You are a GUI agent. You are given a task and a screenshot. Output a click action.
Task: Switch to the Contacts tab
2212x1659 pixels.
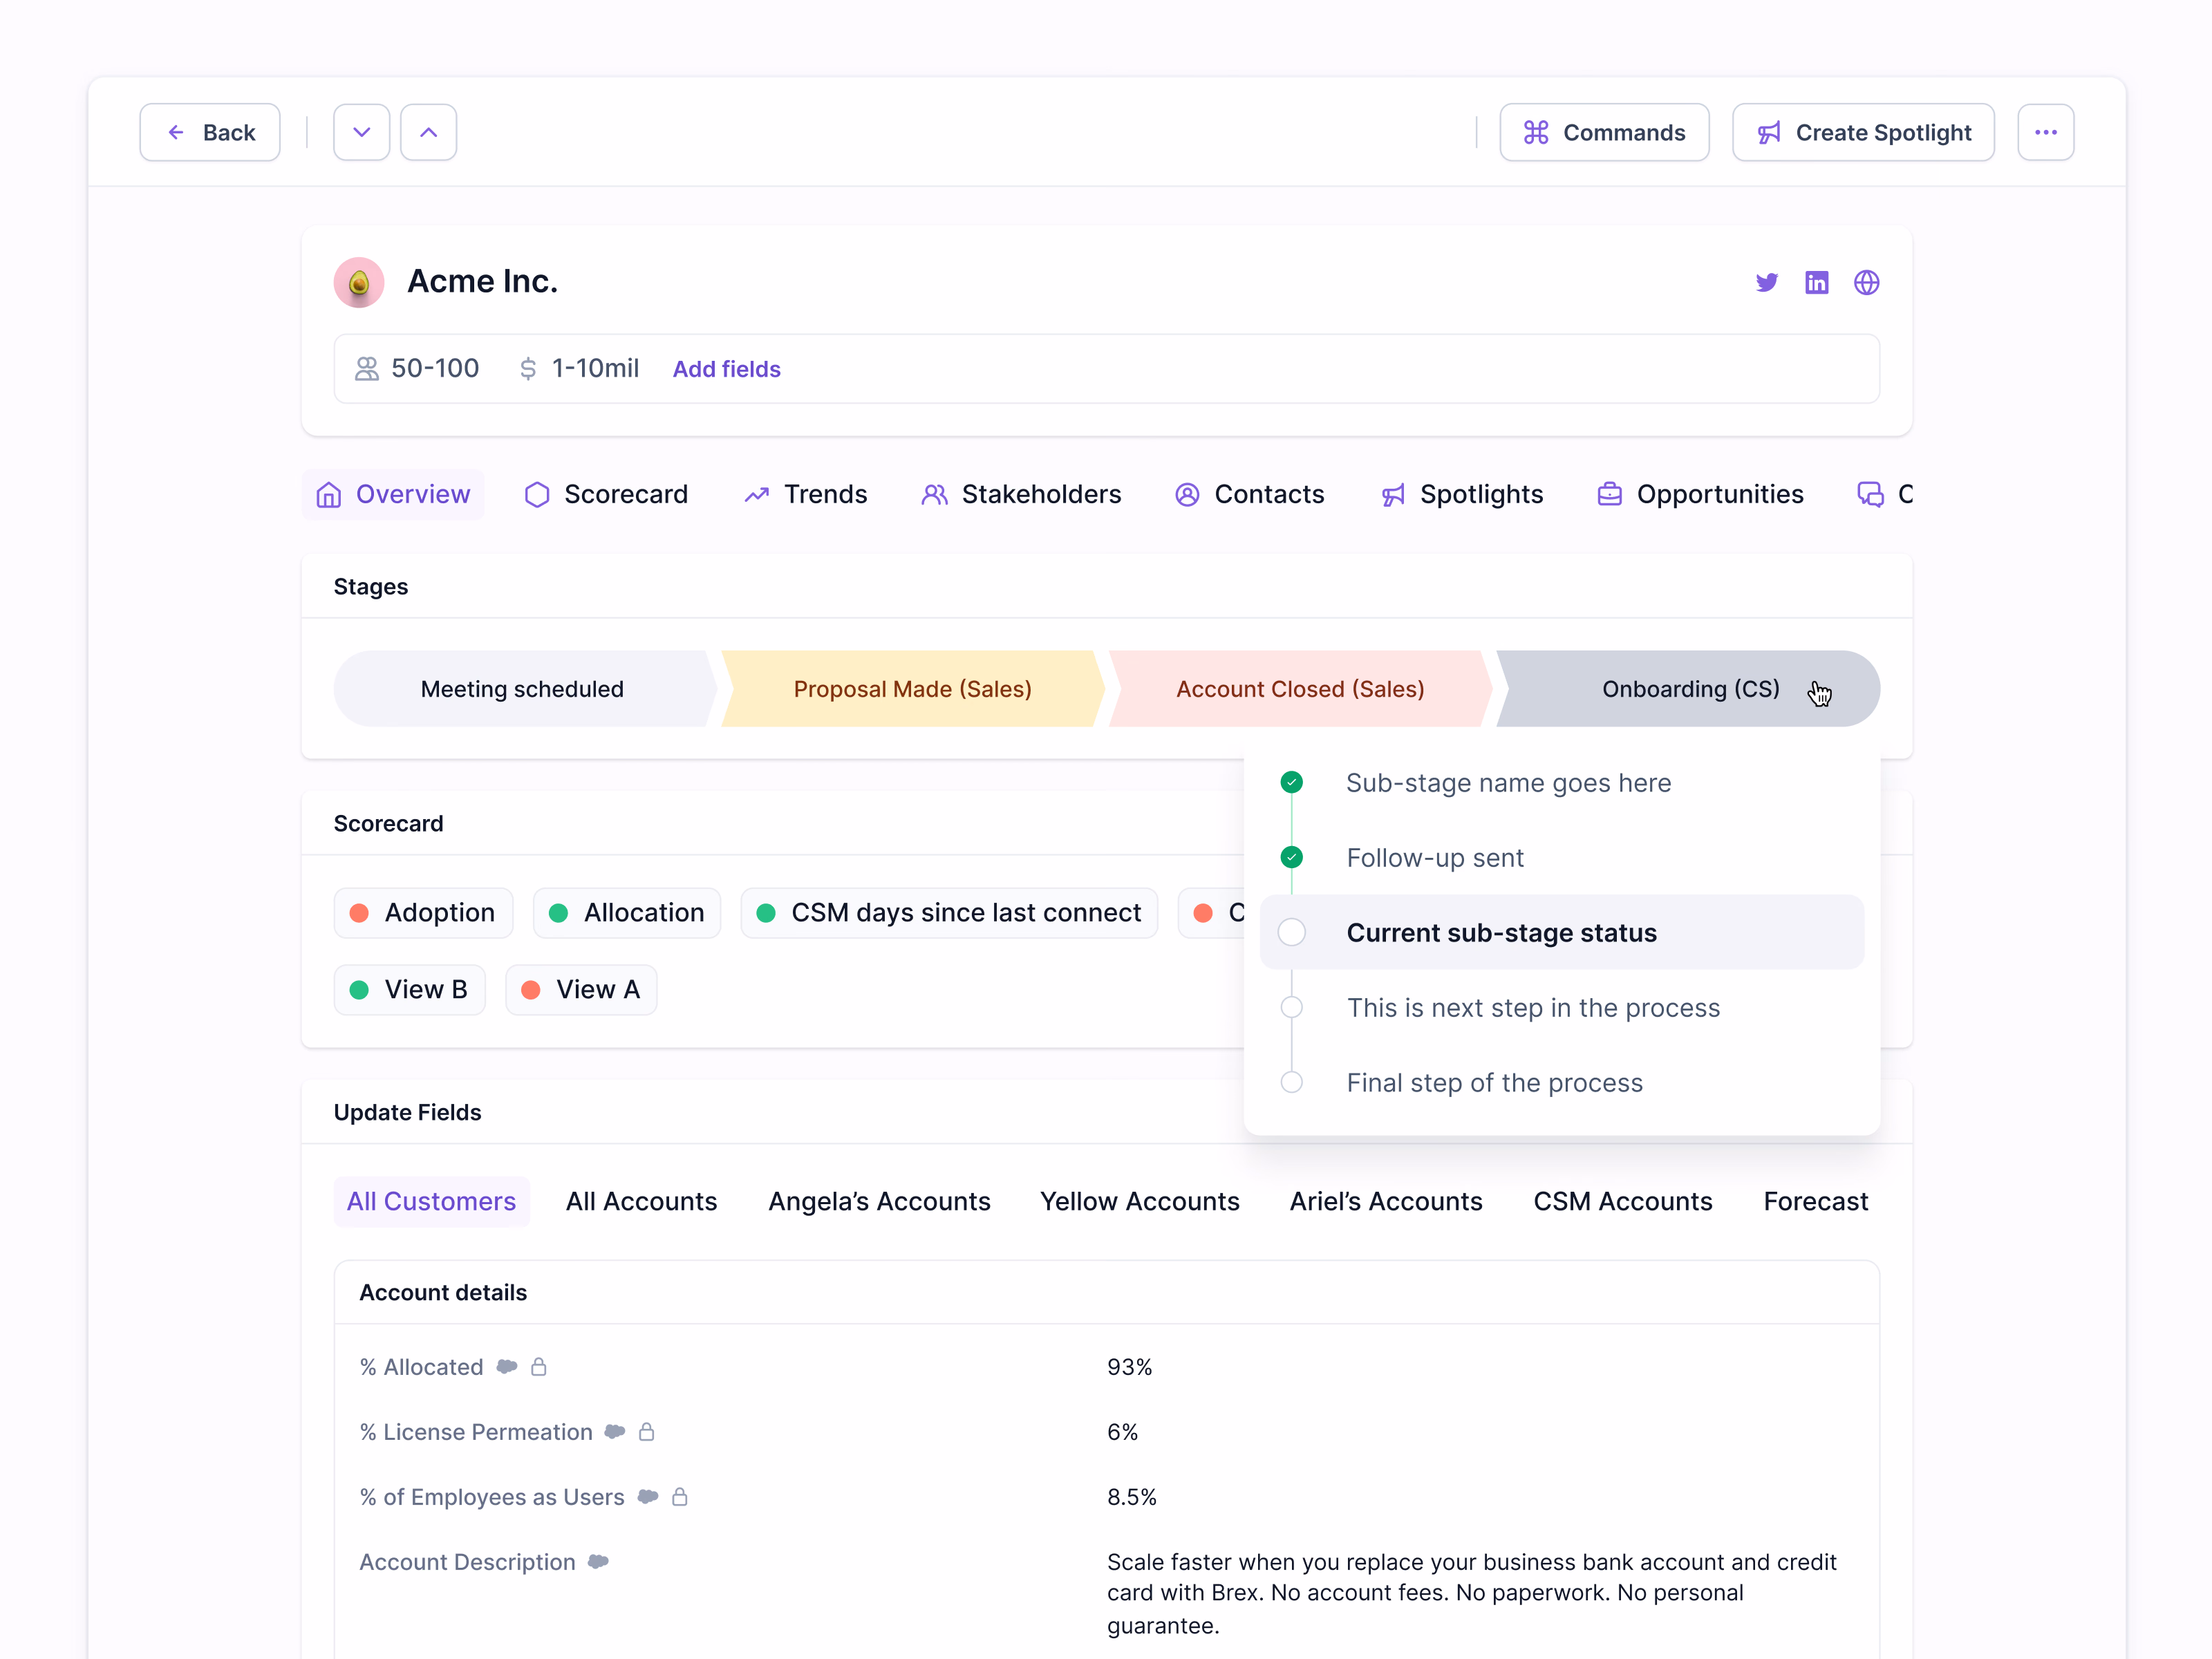click(1249, 494)
